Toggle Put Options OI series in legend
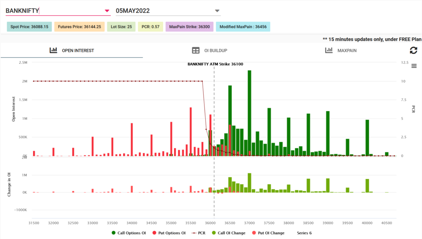 (169, 233)
